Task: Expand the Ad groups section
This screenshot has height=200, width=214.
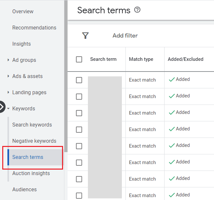Action: 8,60
